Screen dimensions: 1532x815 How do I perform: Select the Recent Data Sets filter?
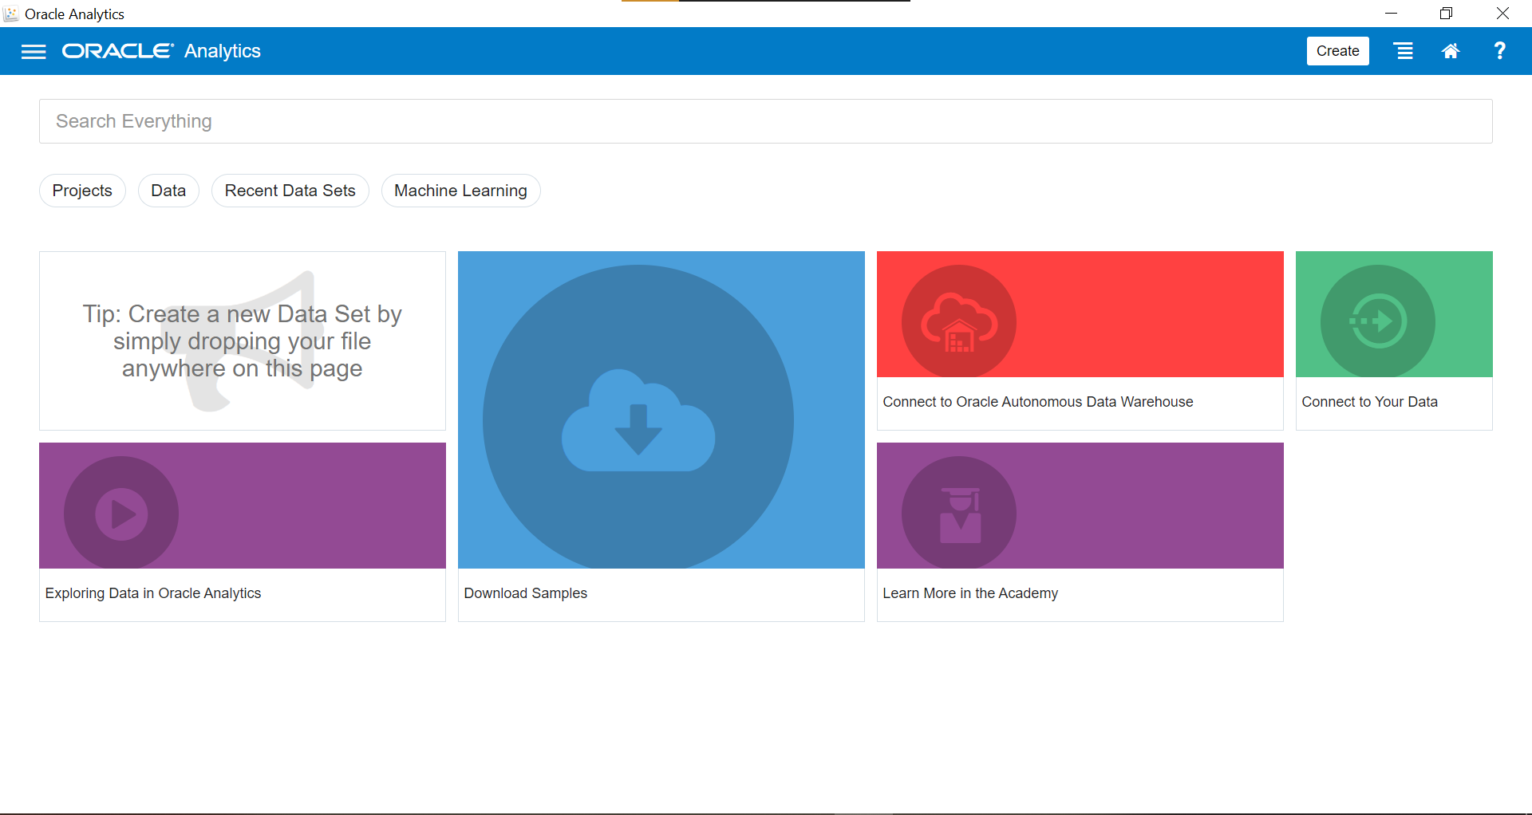pyautogui.click(x=290, y=191)
